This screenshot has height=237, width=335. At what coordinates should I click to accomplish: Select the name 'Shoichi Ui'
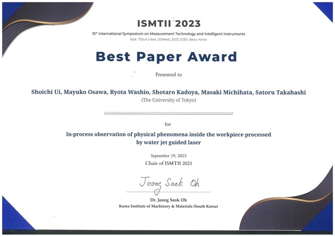(x=46, y=92)
